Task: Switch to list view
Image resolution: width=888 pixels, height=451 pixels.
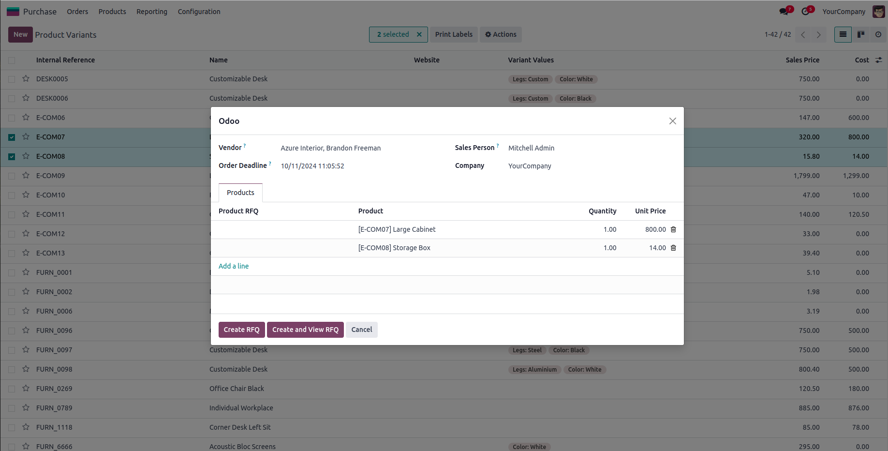Action: click(843, 34)
